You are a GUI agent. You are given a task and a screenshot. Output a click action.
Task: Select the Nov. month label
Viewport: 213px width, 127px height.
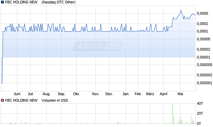click(96, 94)
